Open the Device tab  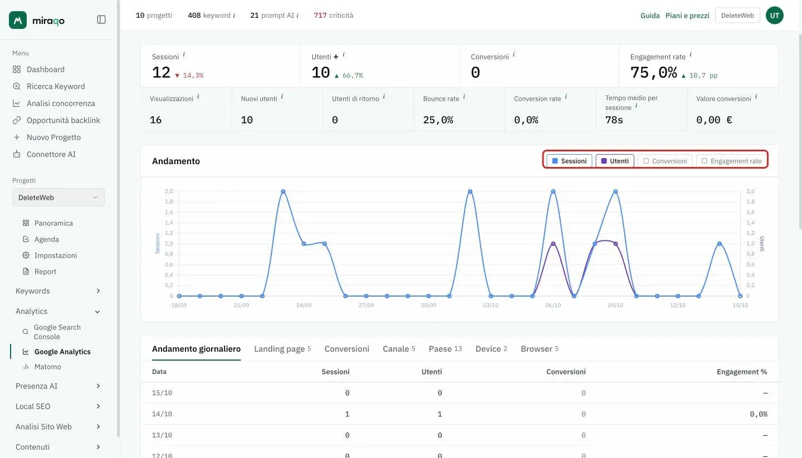pos(491,349)
